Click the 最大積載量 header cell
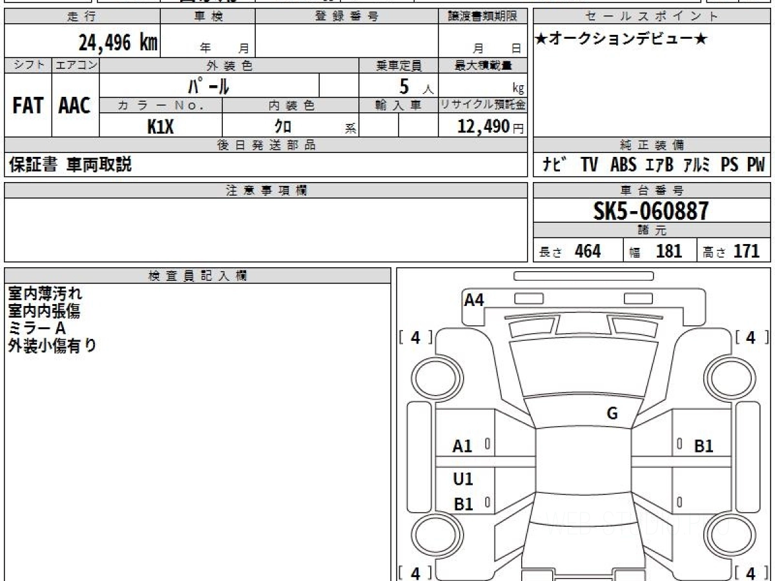The height and width of the screenshot is (581, 775). [x=483, y=66]
